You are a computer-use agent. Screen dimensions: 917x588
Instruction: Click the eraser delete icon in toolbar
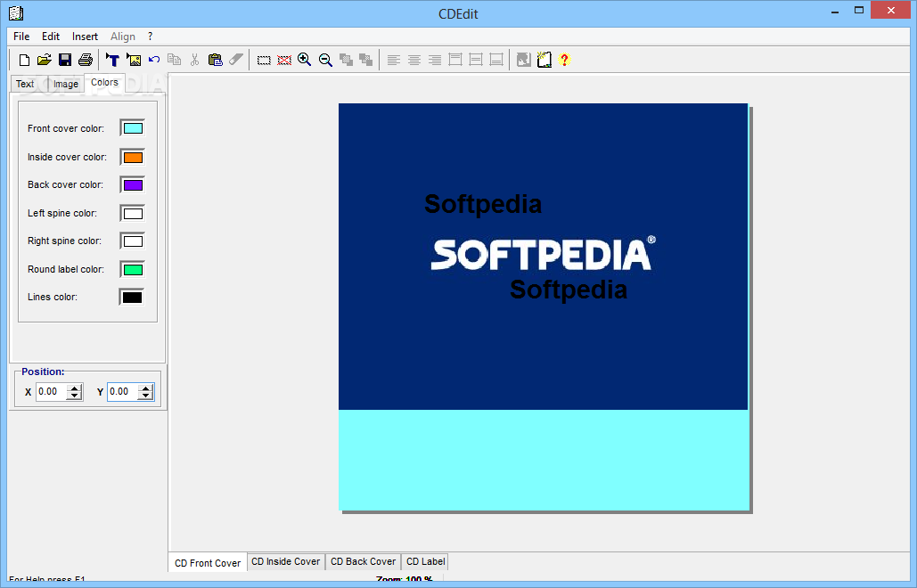coord(235,60)
